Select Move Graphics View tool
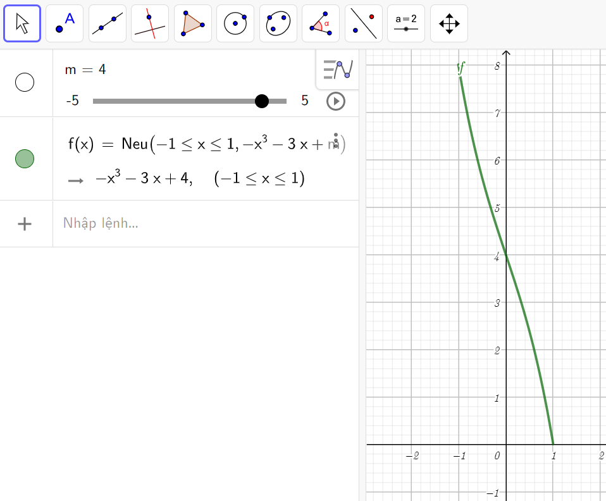 click(449, 23)
